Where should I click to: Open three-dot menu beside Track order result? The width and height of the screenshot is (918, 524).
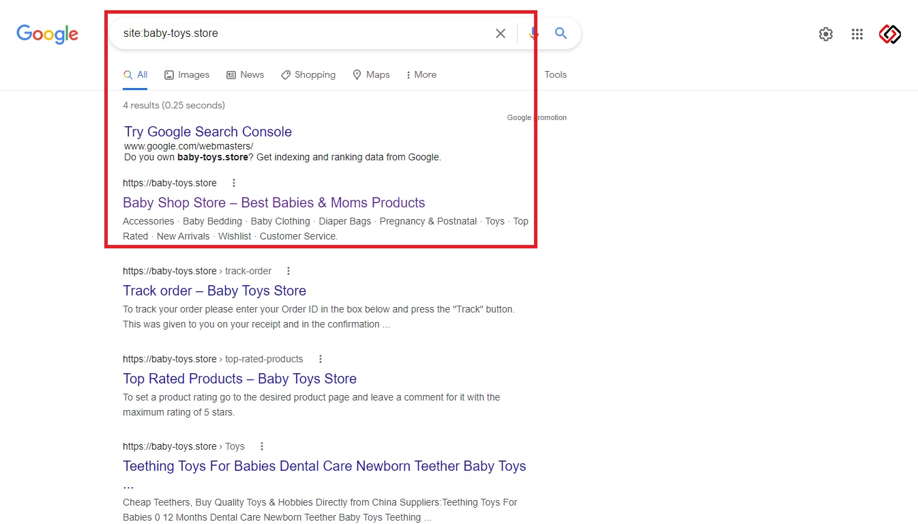click(x=288, y=271)
